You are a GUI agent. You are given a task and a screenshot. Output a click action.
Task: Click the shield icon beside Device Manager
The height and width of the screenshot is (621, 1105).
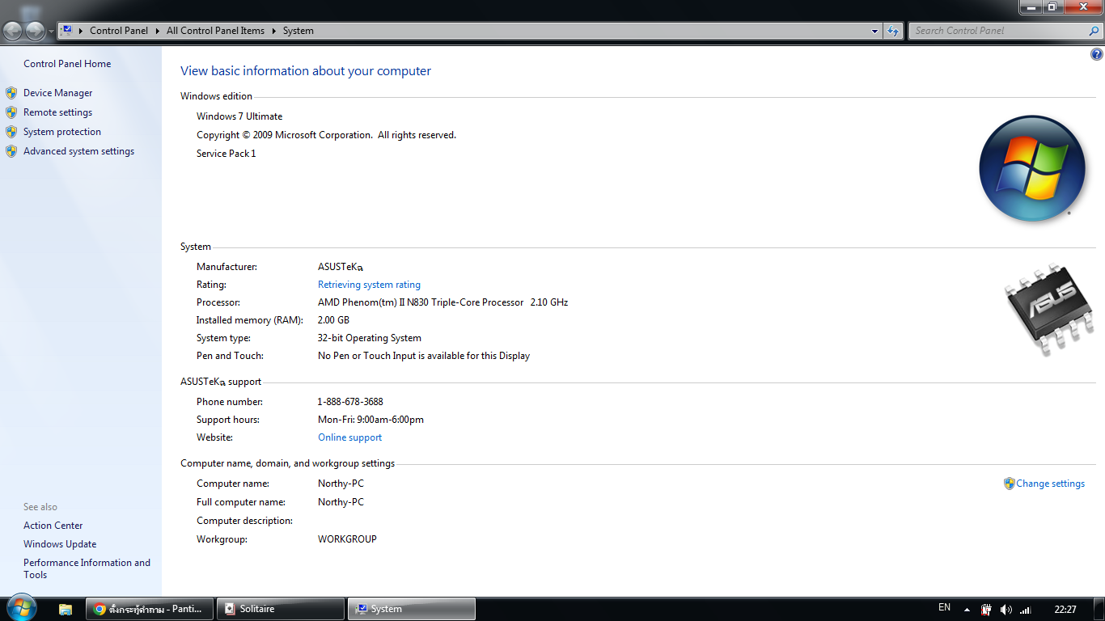[x=11, y=93]
